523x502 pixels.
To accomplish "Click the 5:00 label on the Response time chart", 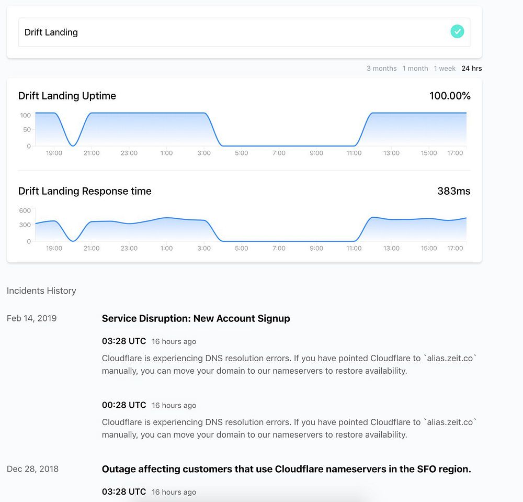I will pos(242,249).
